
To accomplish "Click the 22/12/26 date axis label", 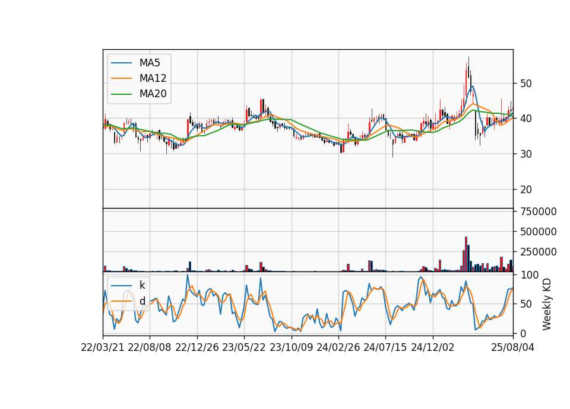I will tap(197, 347).
